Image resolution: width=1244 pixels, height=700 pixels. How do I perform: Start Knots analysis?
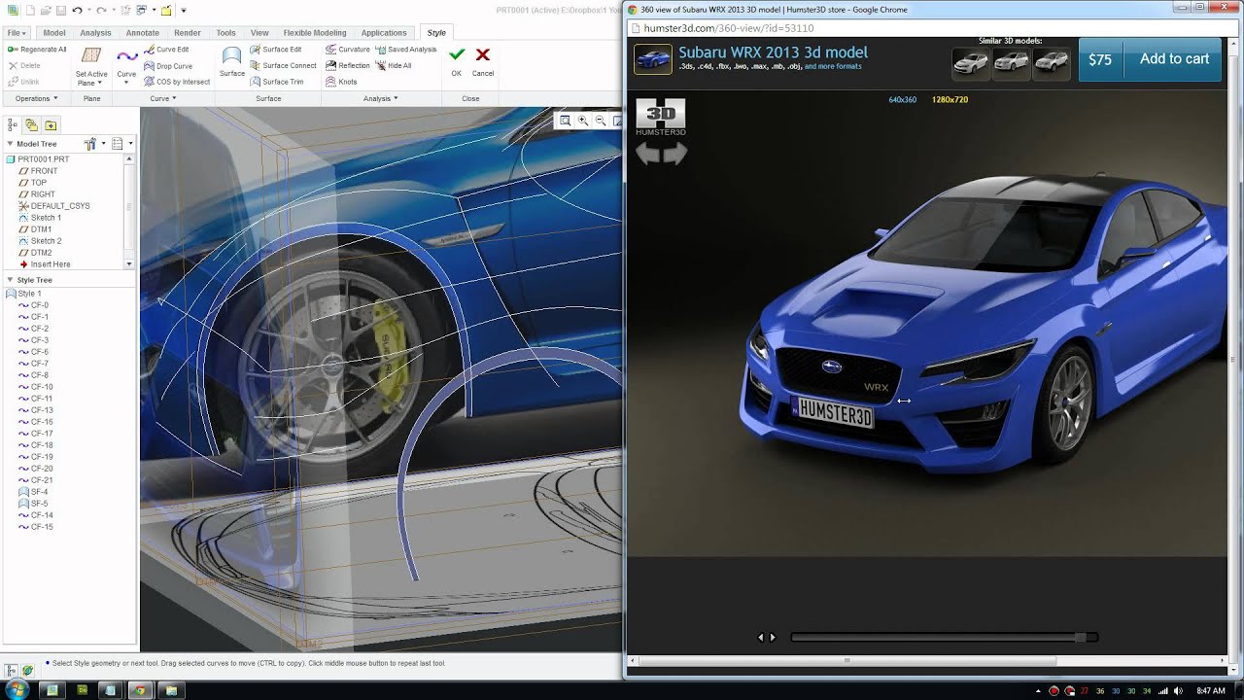point(342,82)
